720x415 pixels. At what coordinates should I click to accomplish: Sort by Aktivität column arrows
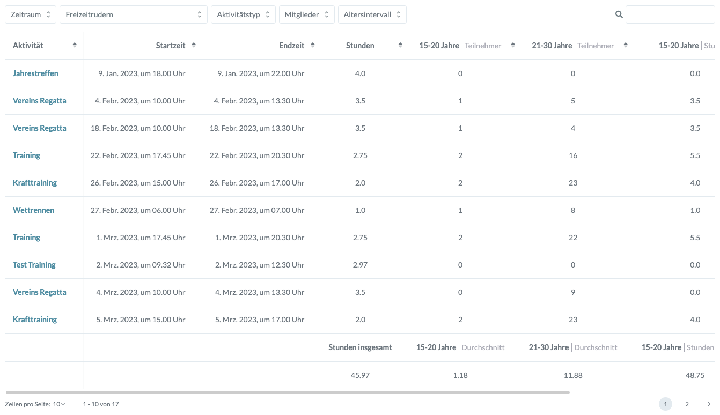(x=75, y=46)
